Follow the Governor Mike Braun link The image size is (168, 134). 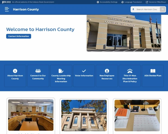pos(156,2)
